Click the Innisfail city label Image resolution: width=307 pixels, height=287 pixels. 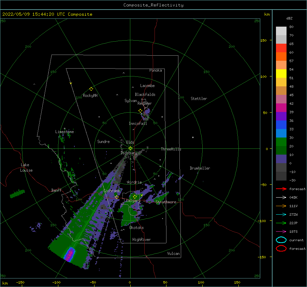138,124
